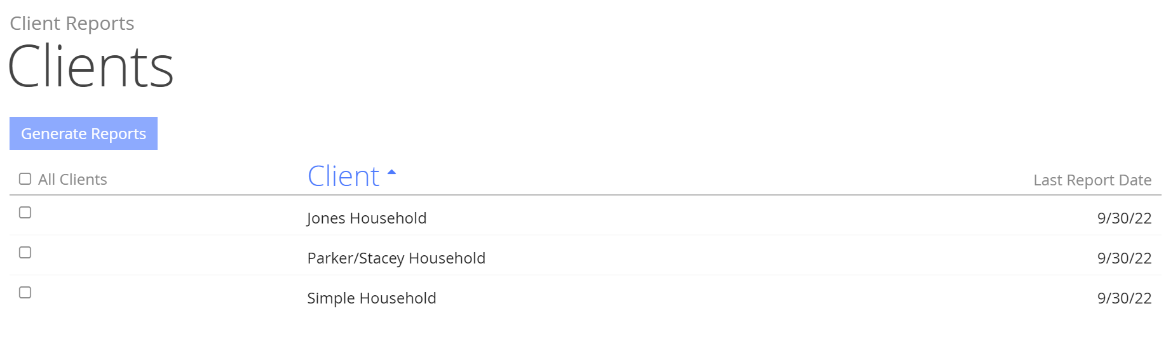This screenshot has height=360, width=1173.
Task: Click the Generate Reports button
Action: coord(83,133)
